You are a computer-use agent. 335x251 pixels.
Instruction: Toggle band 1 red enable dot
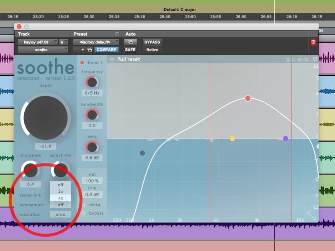[x=82, y=62]
